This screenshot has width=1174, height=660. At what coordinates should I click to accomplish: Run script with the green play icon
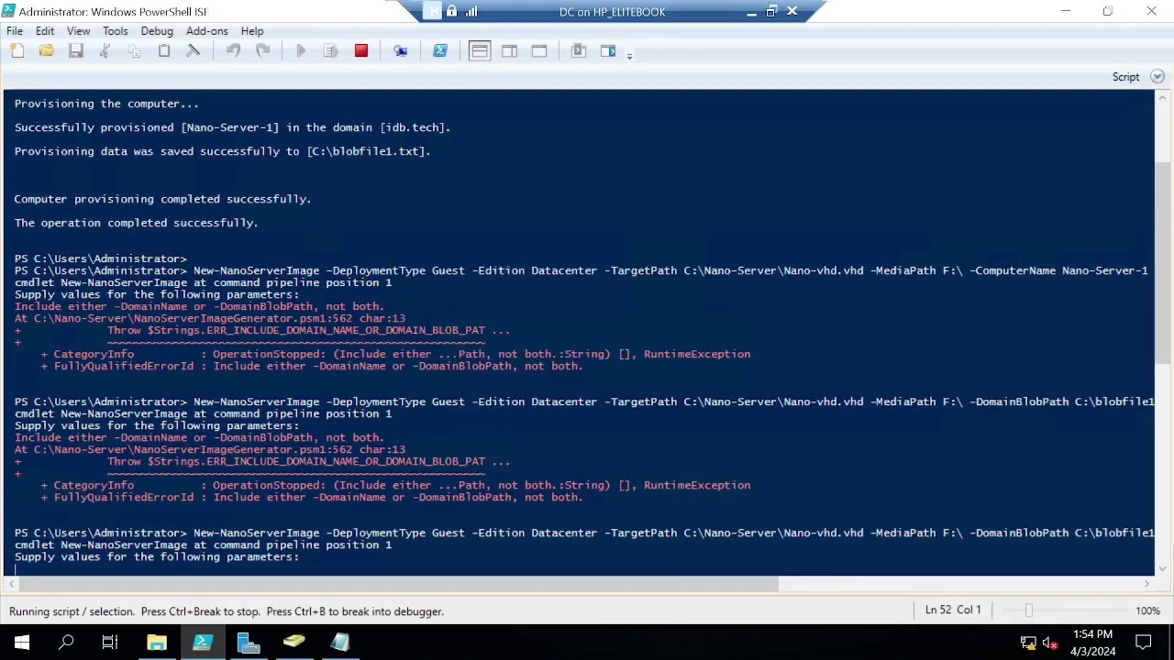(301, 51)
